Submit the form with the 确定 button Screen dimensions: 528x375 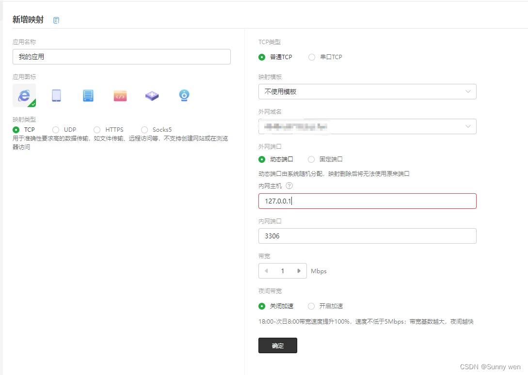click(x=278, y=345)
